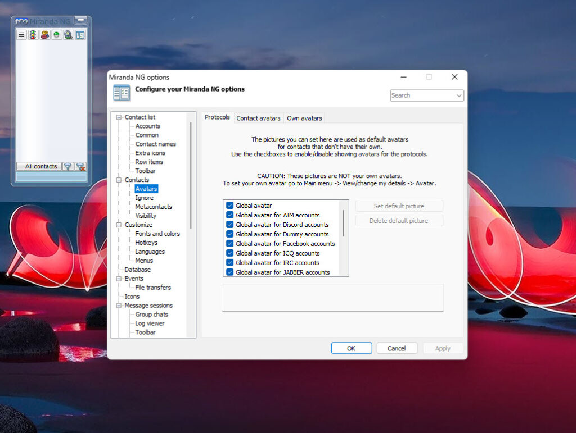Select File transfers in options tree
Image resolution: width=576 pixels, height=433 pixels.
pos(153,288)
